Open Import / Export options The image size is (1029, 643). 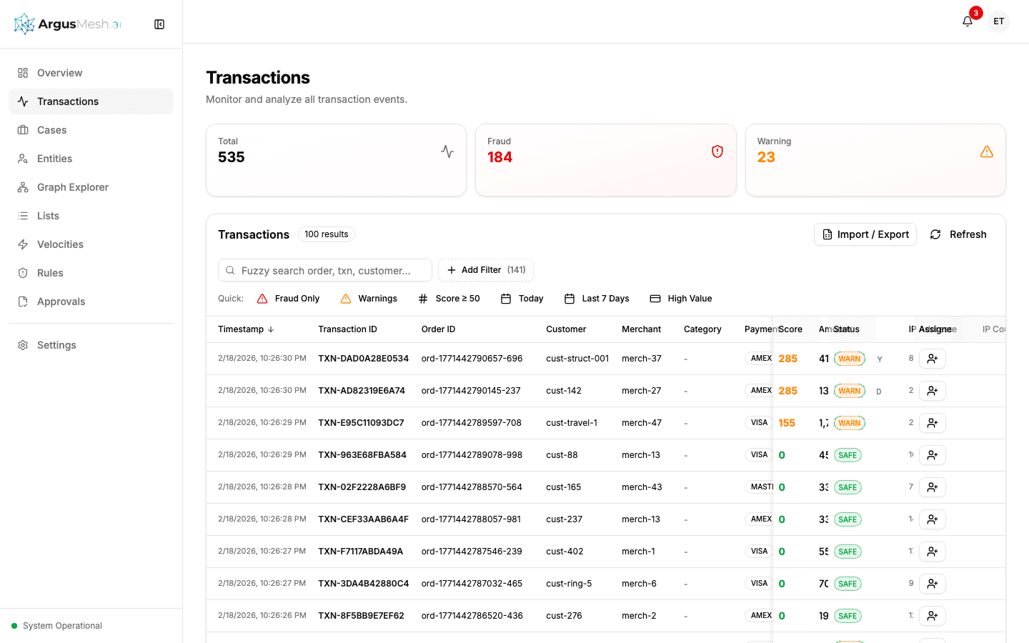point(865,234)
